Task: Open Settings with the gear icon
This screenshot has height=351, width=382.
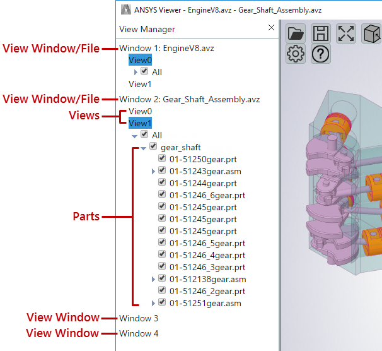Action: (296, 54)
